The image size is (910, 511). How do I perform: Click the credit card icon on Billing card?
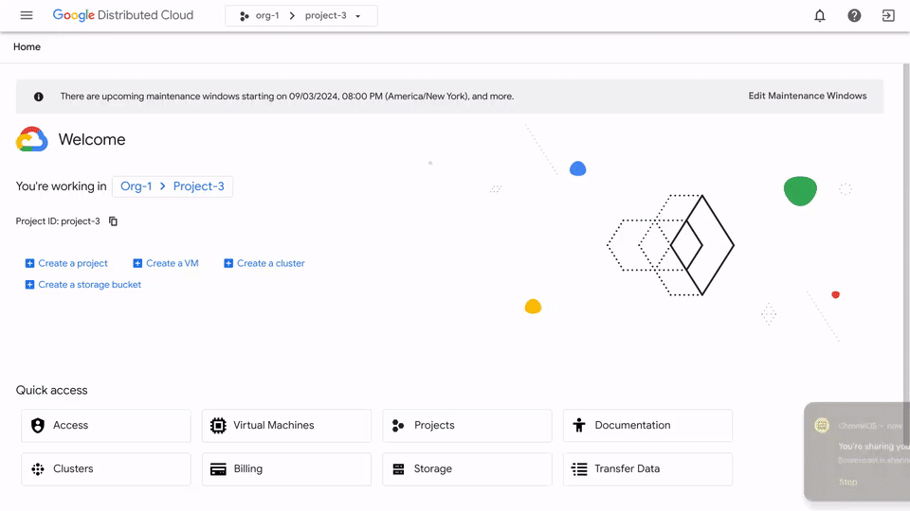tap(218, 469)
